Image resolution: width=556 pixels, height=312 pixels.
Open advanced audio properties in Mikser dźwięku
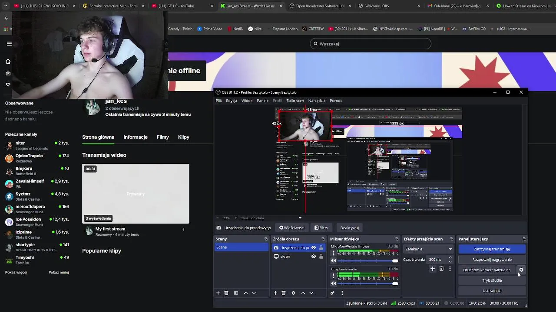tap(332, 293)
